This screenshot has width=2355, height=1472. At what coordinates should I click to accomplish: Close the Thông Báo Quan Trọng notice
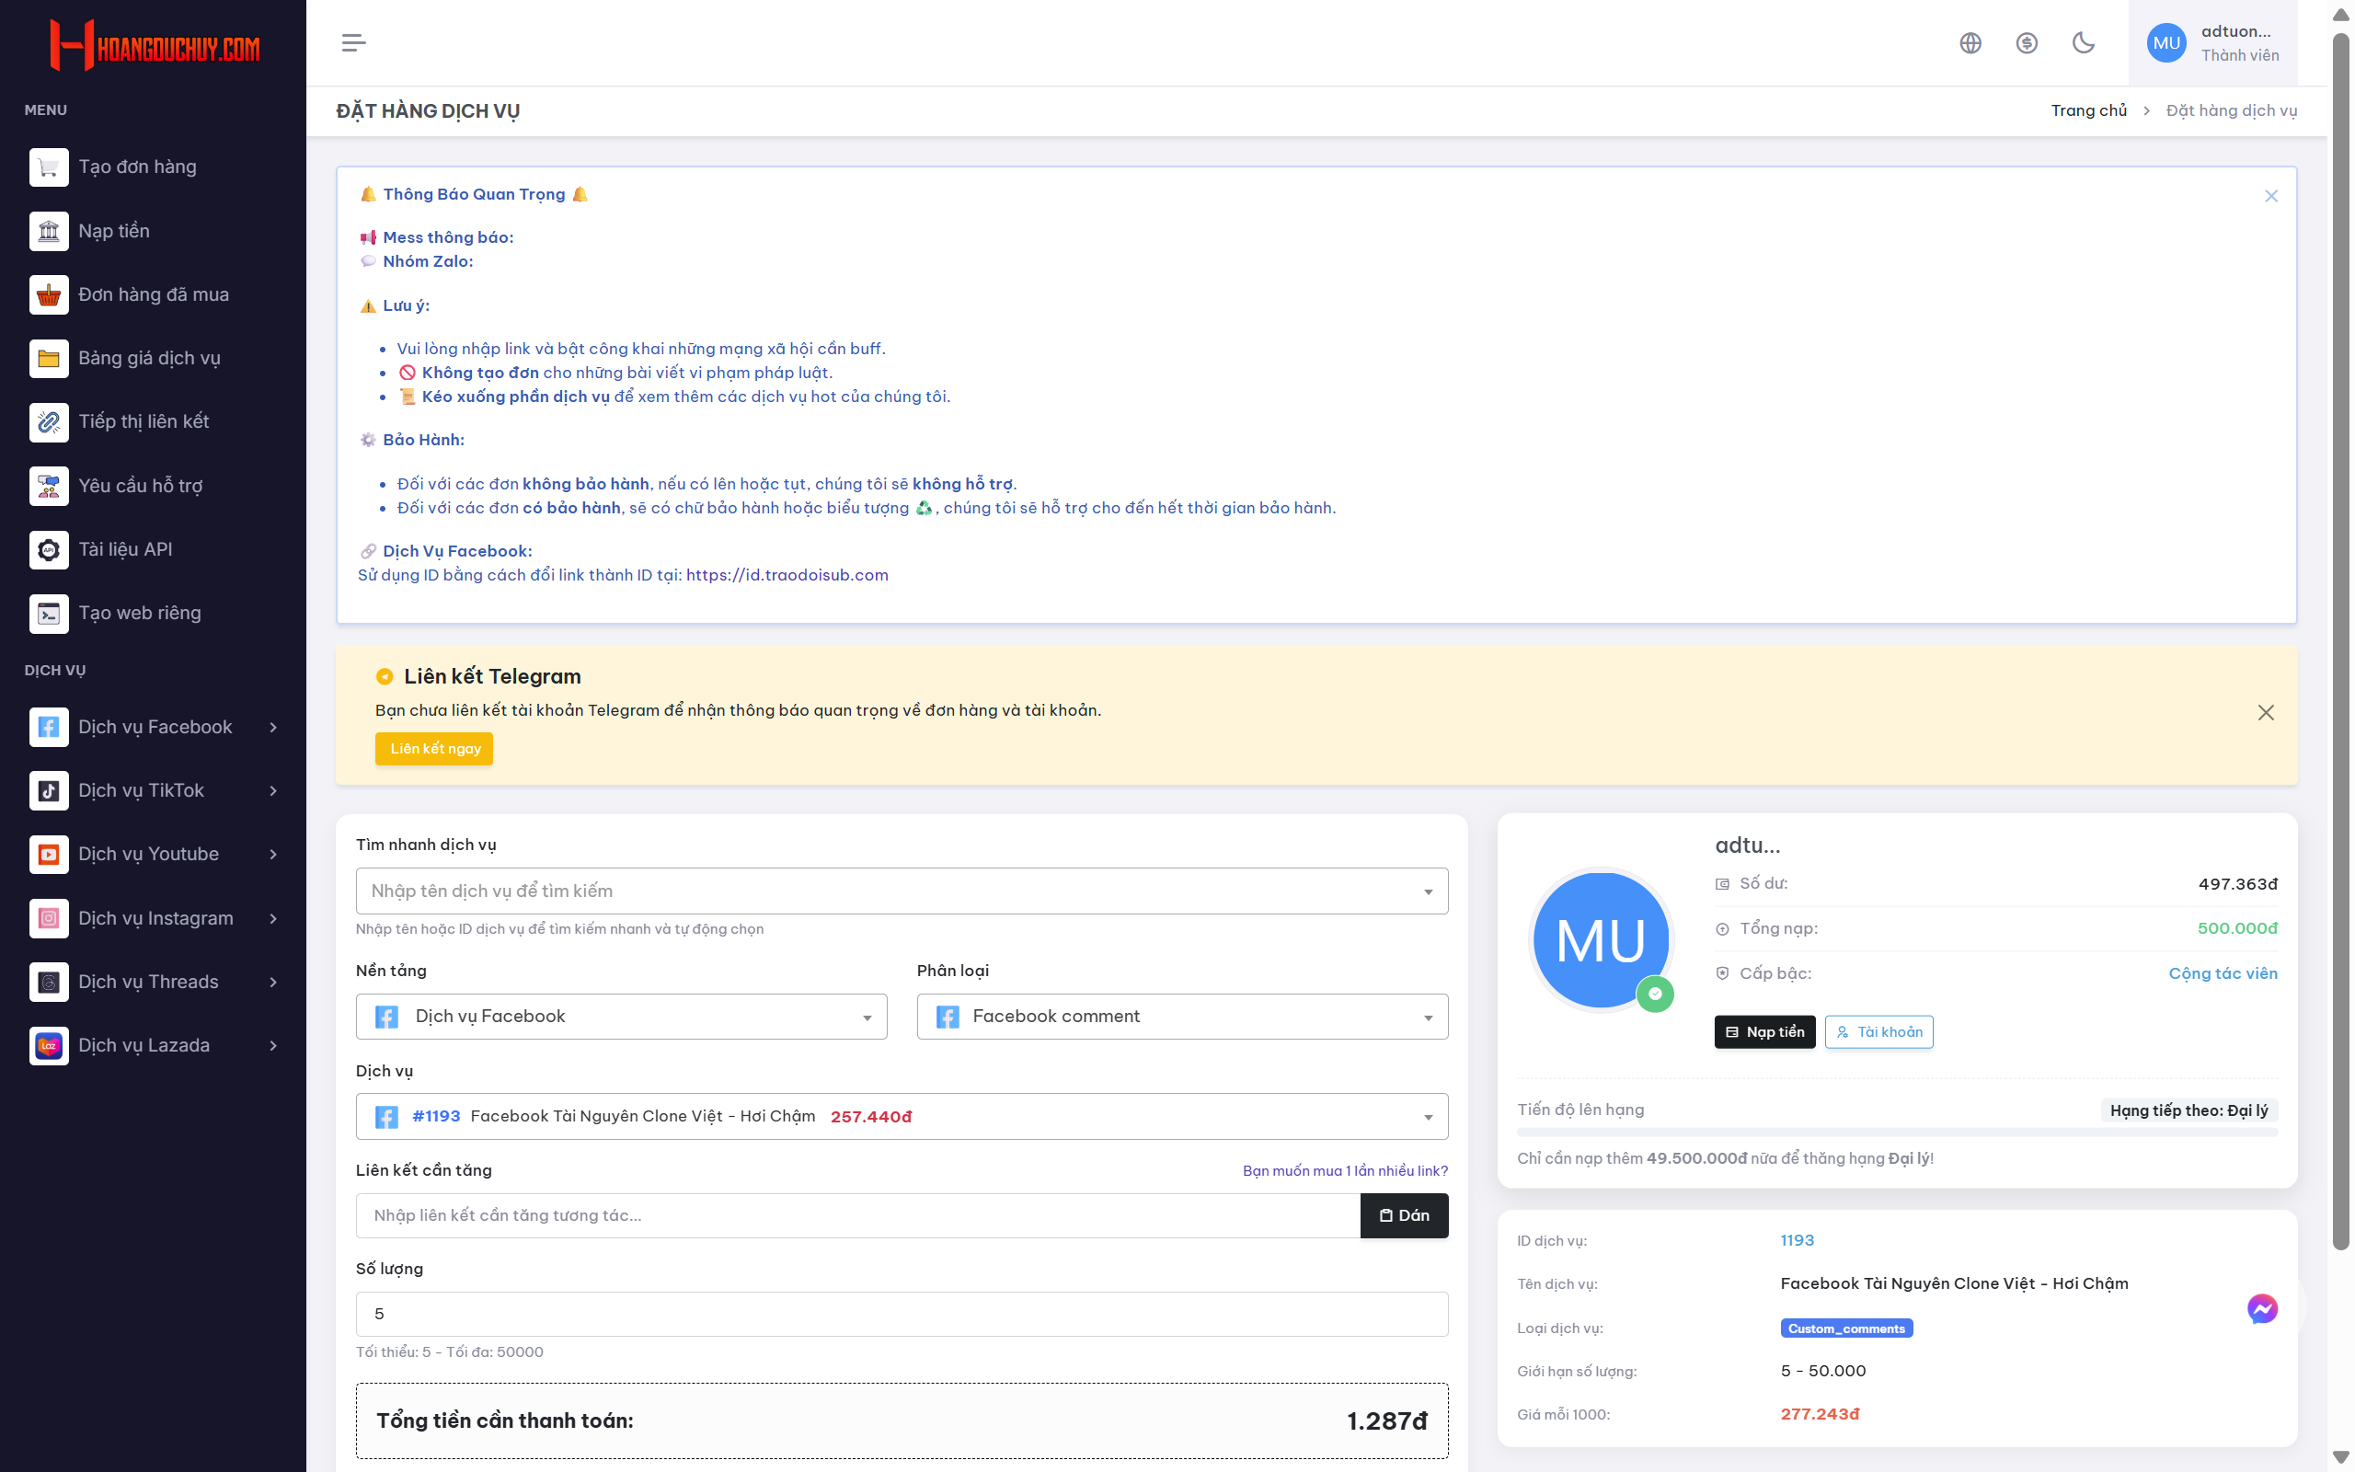(2271, 196)
